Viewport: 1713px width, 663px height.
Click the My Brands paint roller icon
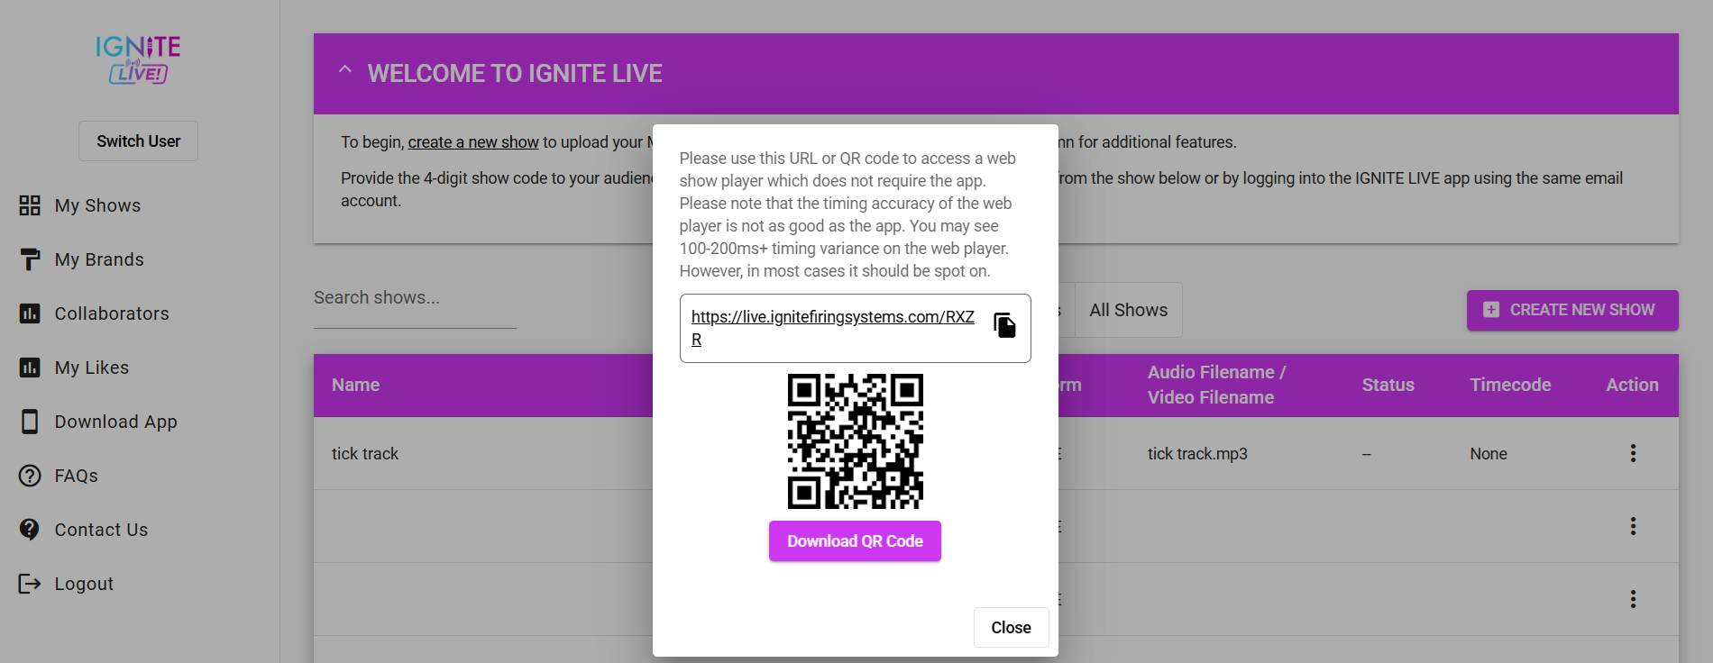coord(30,259)
